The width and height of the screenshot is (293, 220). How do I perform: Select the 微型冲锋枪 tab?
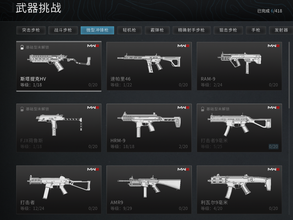click(97, 30)
